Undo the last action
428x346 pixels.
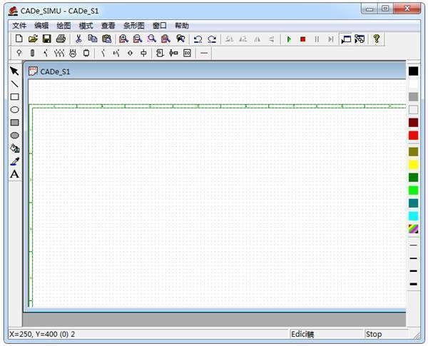tap(198, 39)
